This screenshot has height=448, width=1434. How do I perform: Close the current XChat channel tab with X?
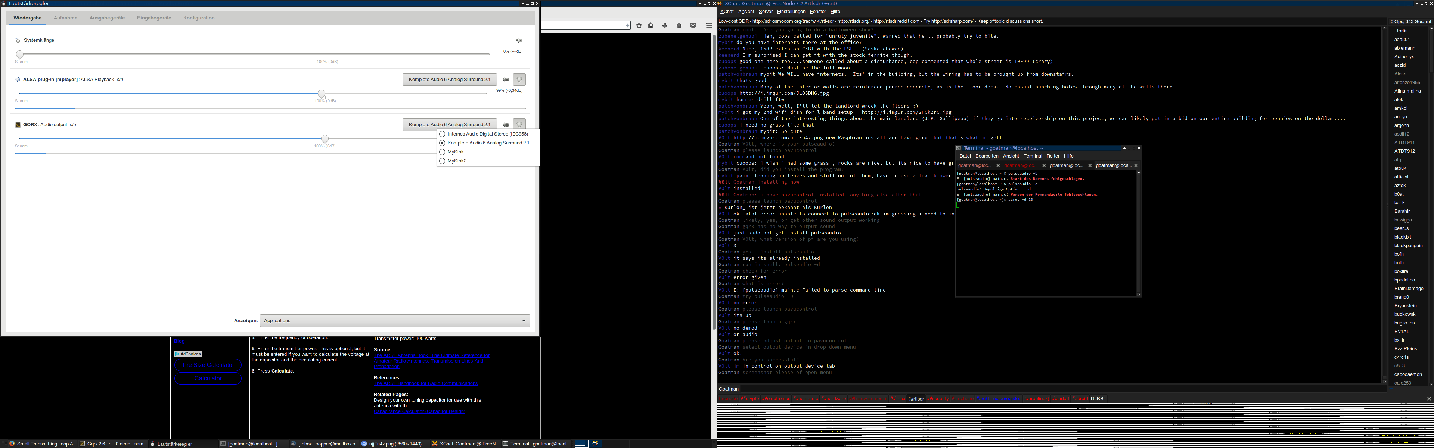point(1428,399)
